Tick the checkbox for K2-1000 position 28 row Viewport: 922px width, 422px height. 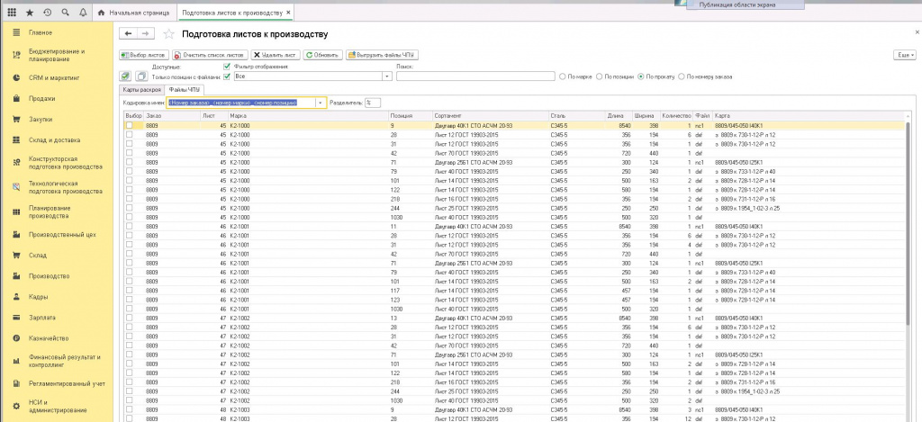point(130,135)
